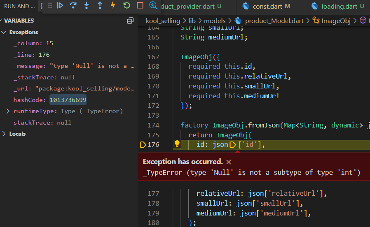
Task: Click models in the breadcrumb
Action: point(215,21)
